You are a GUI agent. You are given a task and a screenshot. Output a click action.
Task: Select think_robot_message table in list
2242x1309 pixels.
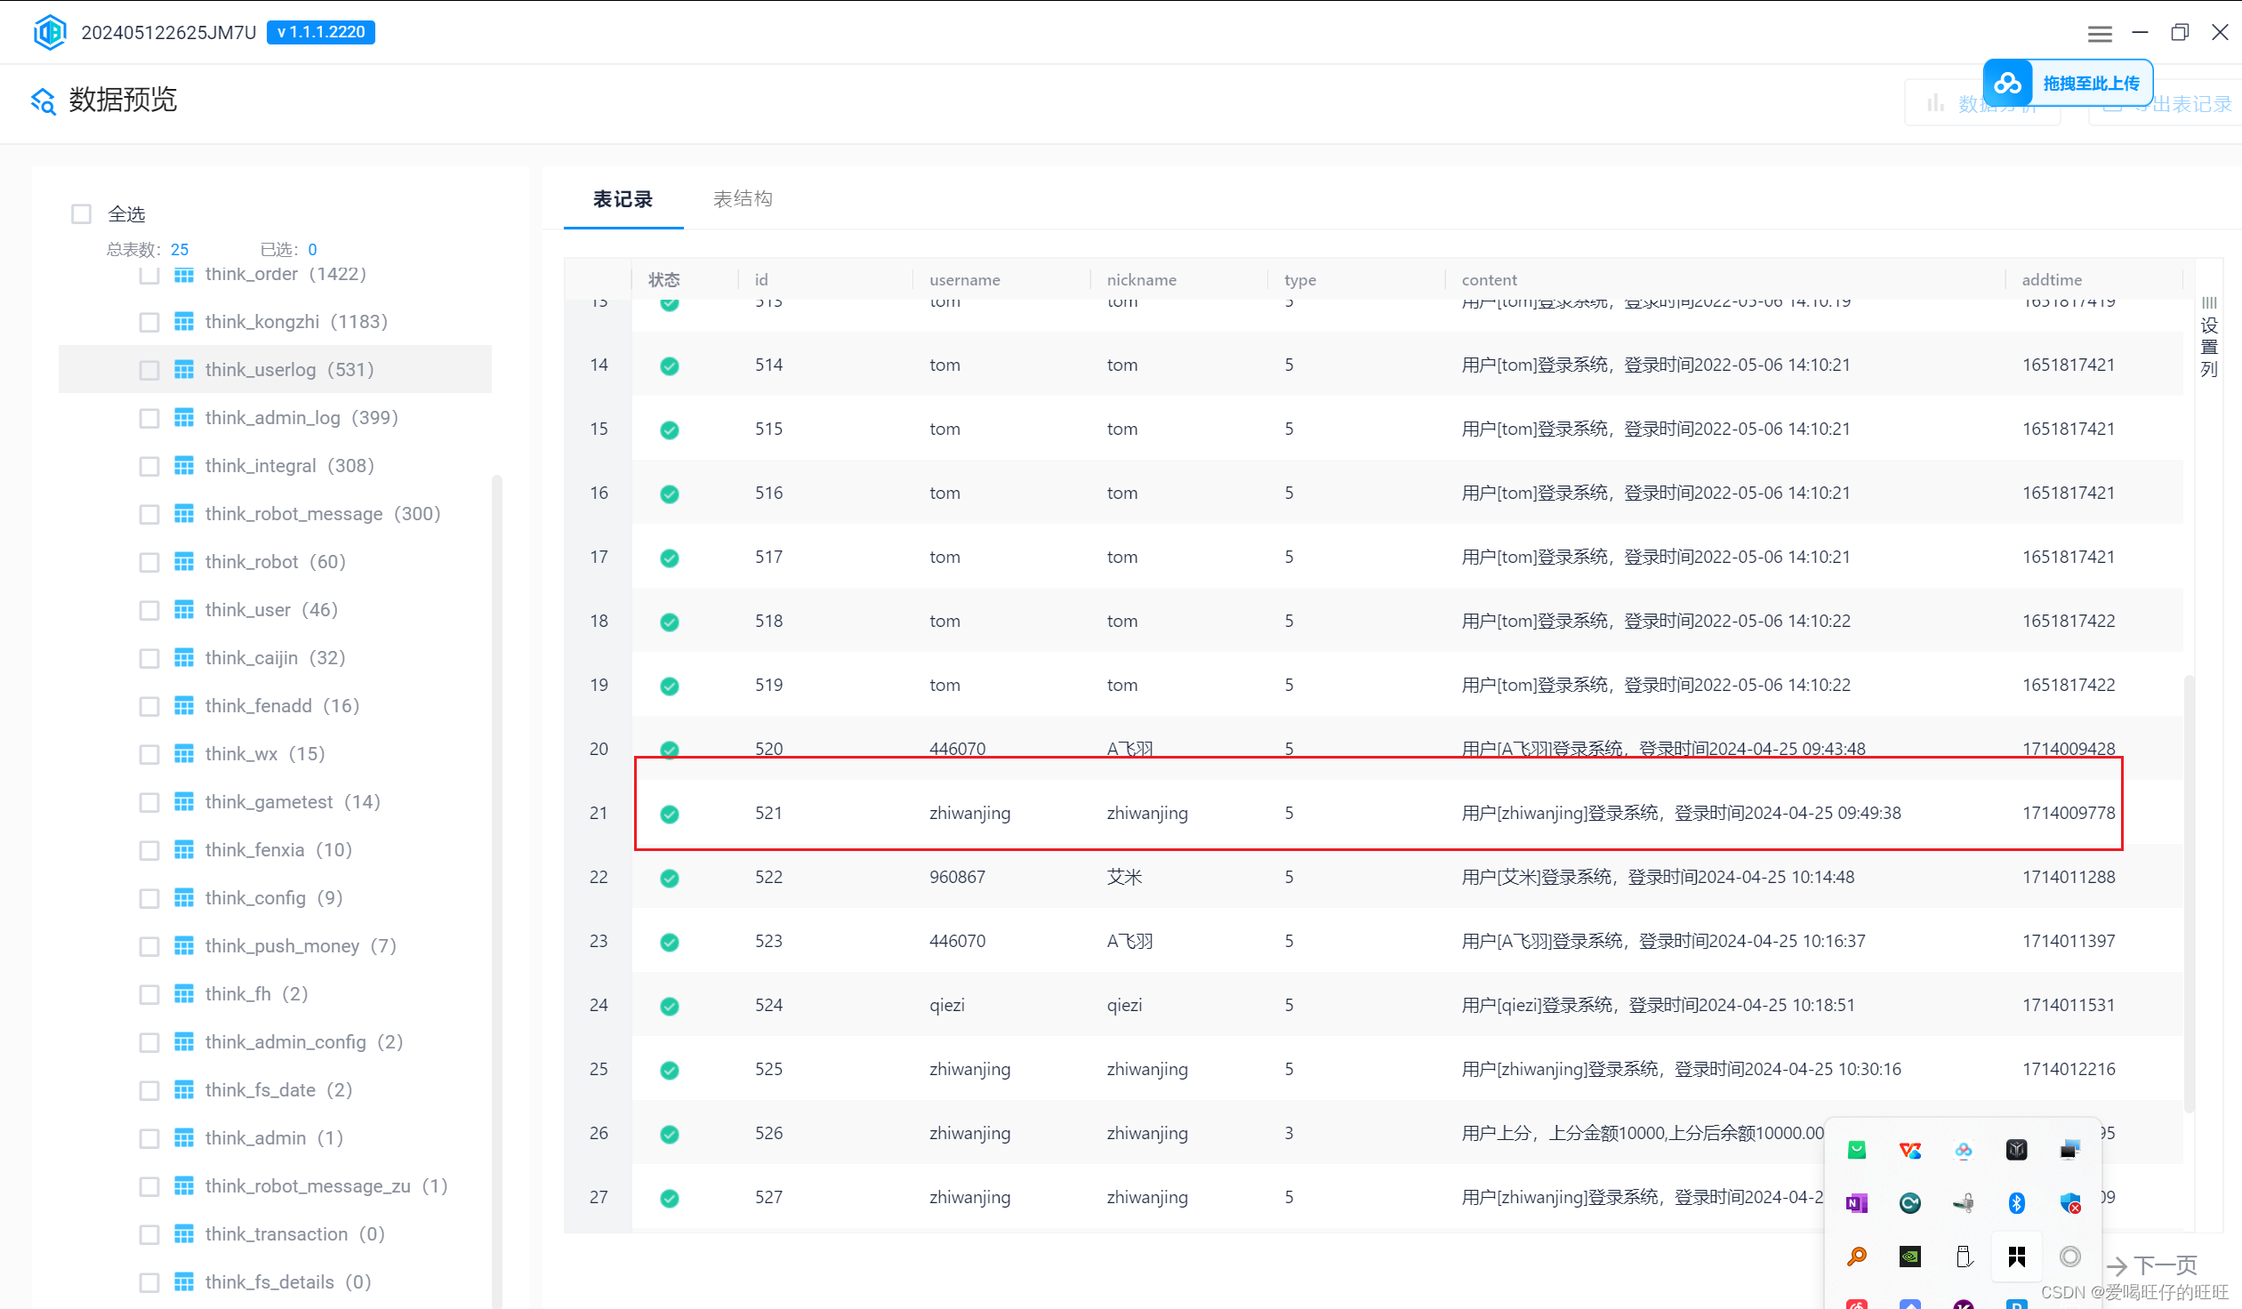tap(322, 514)
